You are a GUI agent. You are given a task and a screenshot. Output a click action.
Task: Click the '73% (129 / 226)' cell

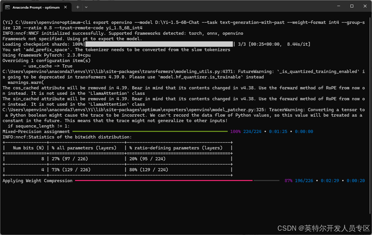pyautogui.click(x=71, y=170)
